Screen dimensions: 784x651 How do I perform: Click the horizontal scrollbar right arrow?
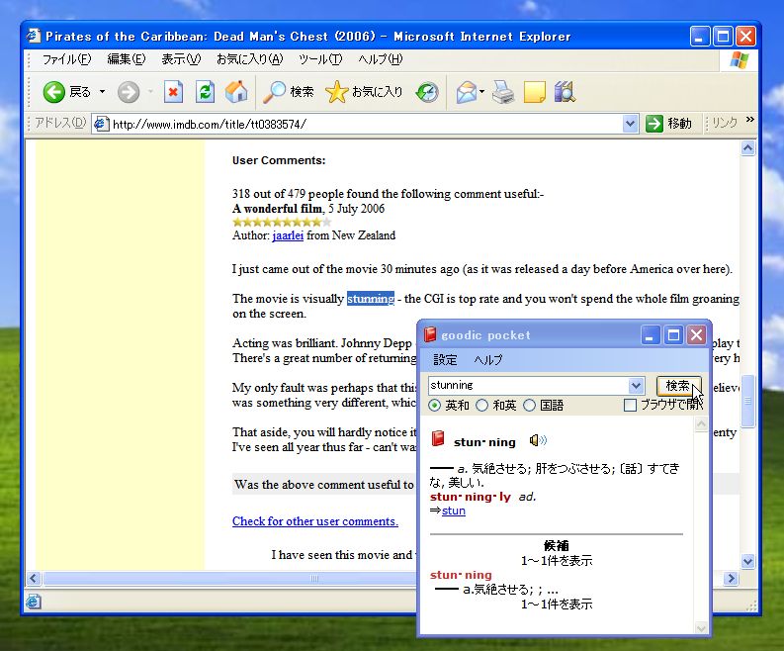pyautogui.click(x=731, y=579)
